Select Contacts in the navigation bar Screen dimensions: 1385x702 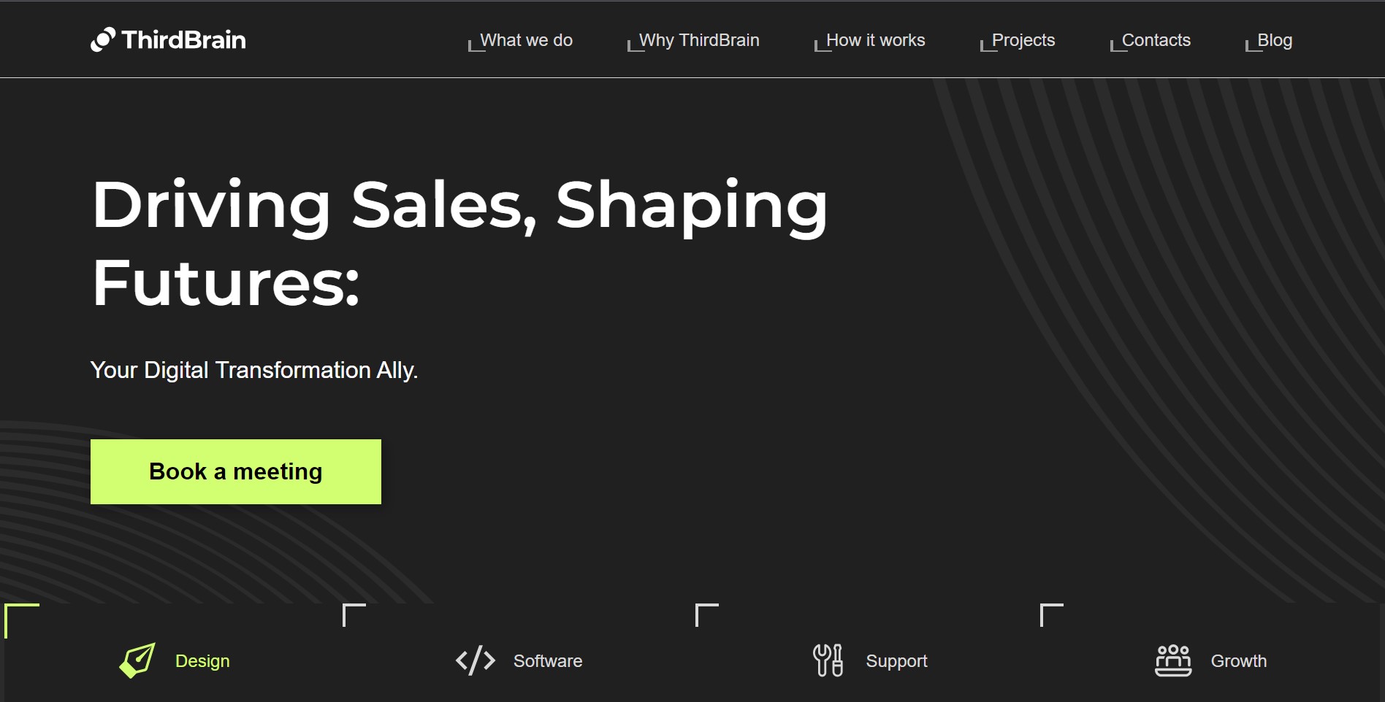pyautogui.click(x=1156, y=40)
